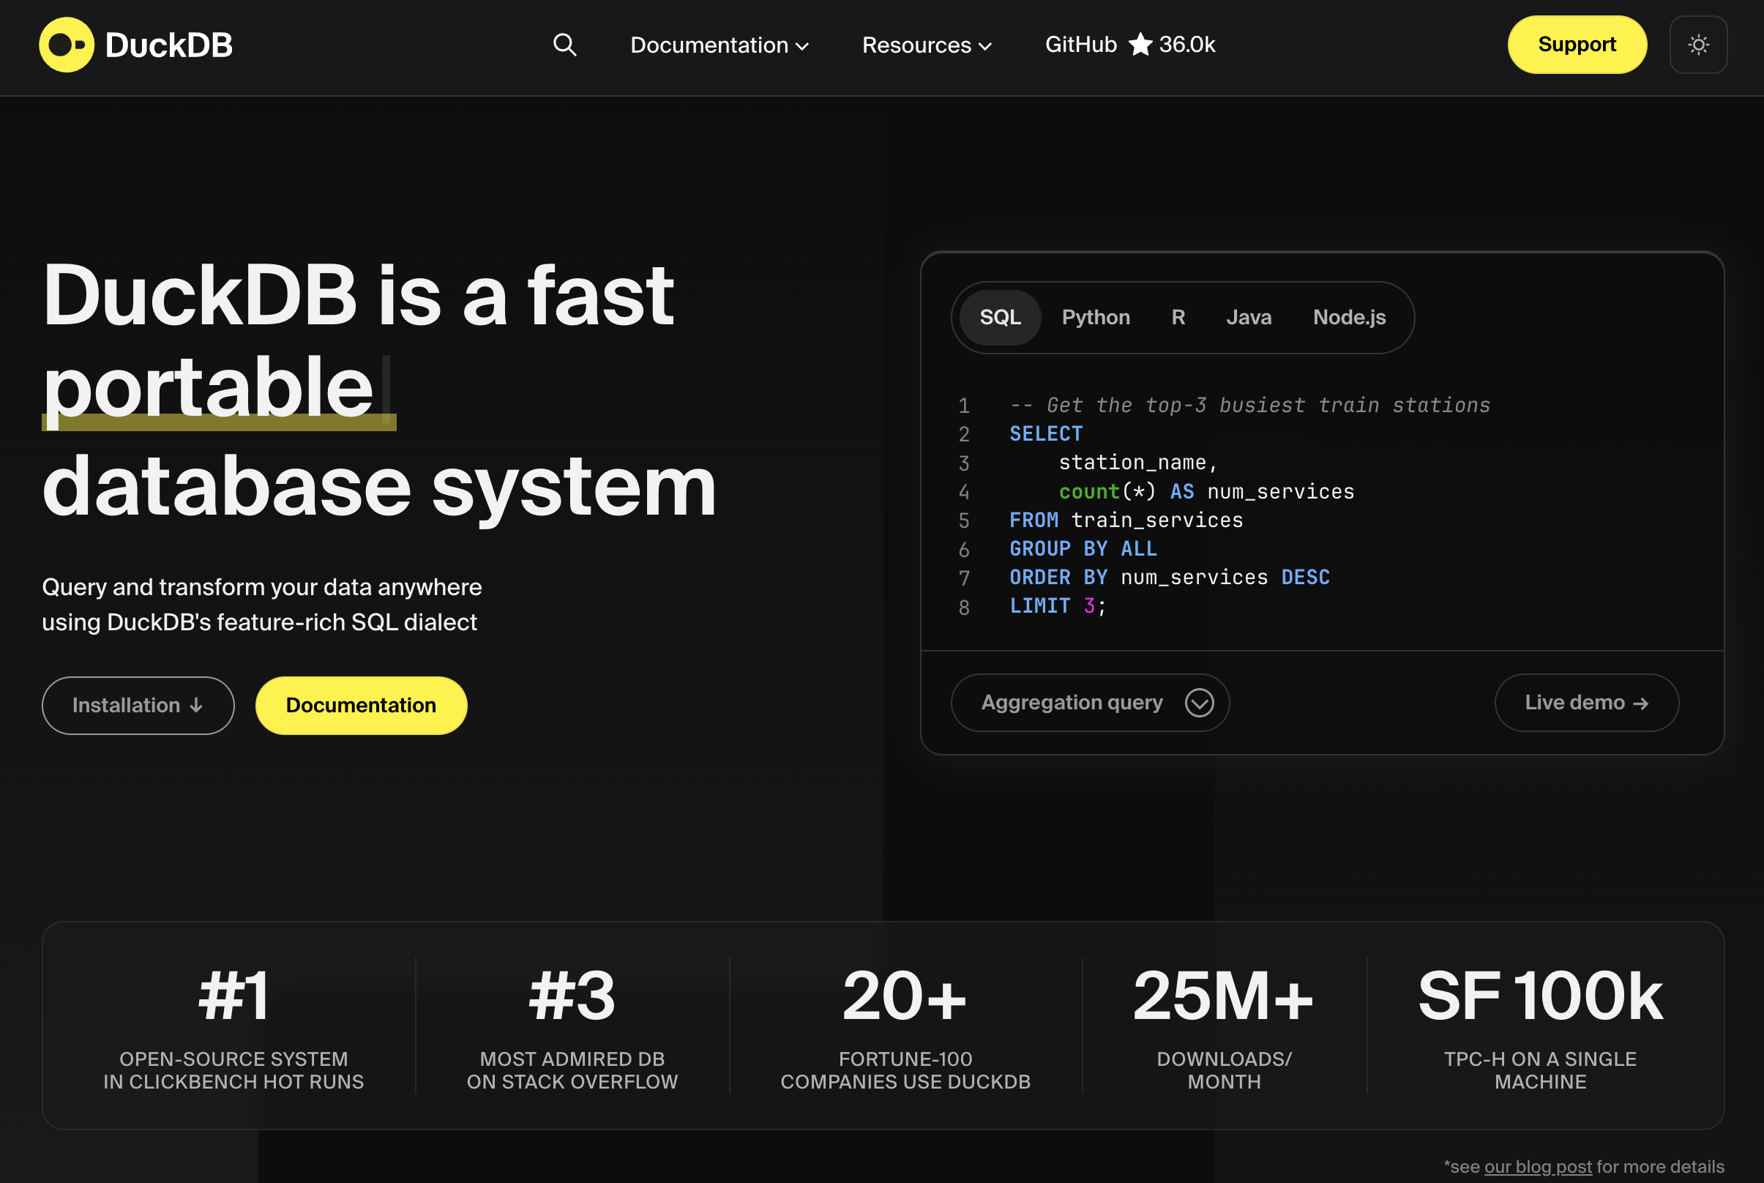Screen dimensions: 1764x1183
Task: Toggle light mode with sun icon
Action: coord(1697,45)
